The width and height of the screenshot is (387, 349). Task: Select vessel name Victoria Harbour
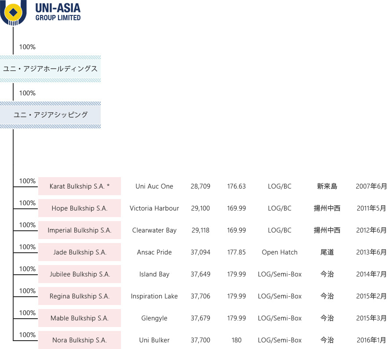click(154, 208)
